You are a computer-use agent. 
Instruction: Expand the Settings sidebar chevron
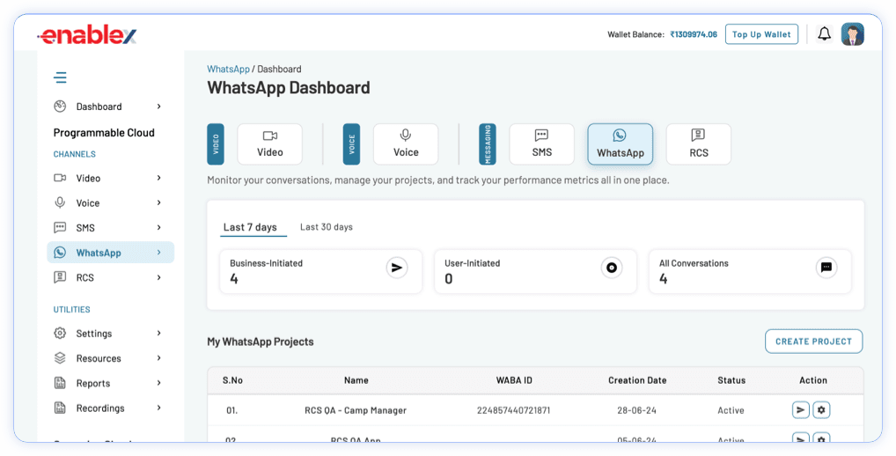pos(158,333)
